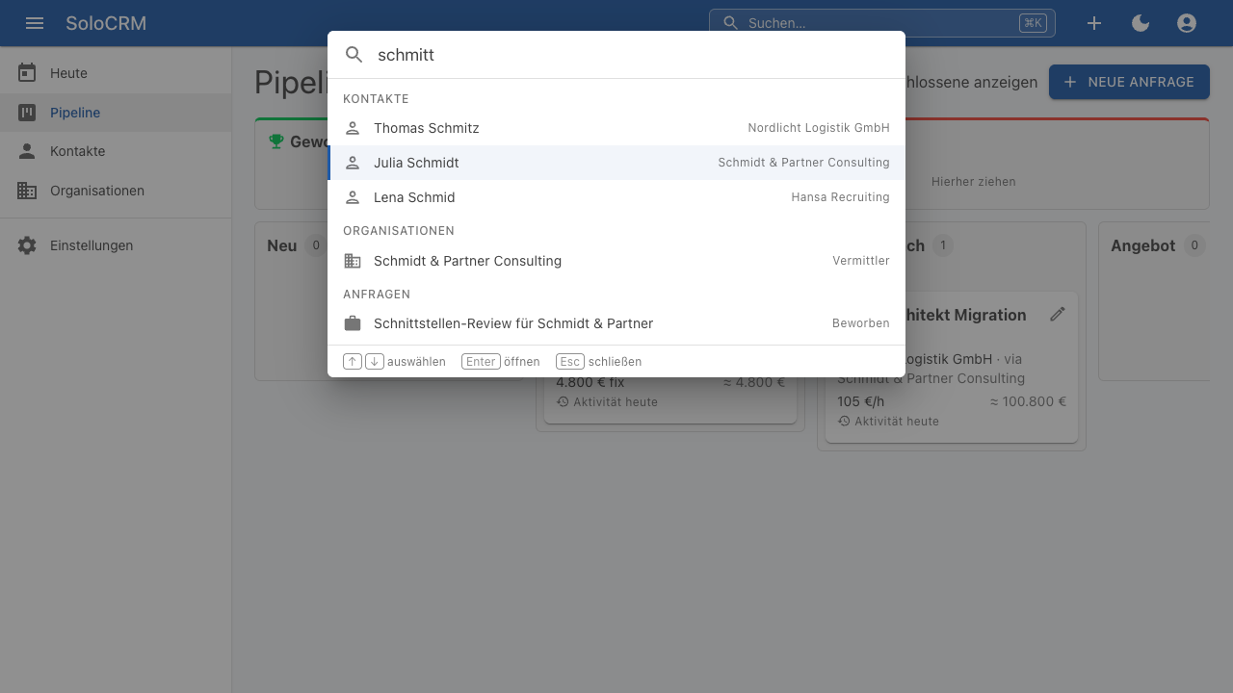Select contact Julia Schmidt
The image size is (1233, 693).
616,163
